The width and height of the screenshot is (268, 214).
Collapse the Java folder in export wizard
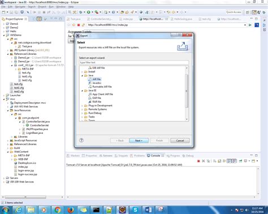click(x=83, y=76)
